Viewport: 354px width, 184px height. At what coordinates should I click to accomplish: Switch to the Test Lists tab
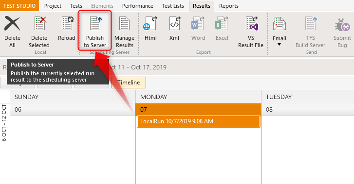coord(173,6)
